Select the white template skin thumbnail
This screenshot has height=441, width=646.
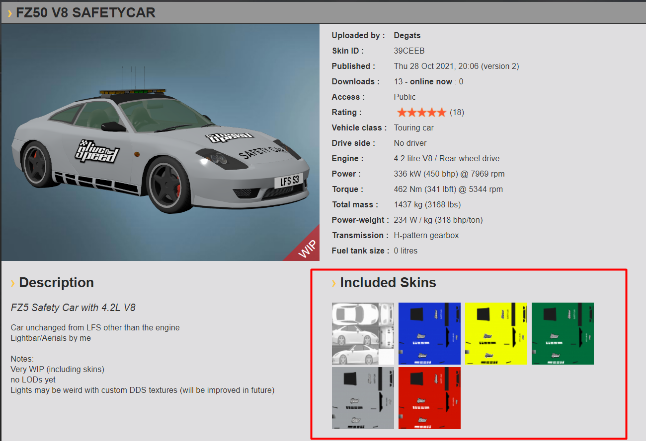coord(363,333)
